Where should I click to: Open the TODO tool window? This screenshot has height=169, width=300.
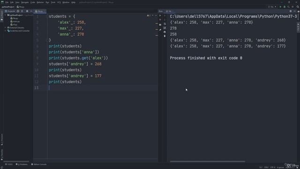pyautogui.click(x=9, y=164)
